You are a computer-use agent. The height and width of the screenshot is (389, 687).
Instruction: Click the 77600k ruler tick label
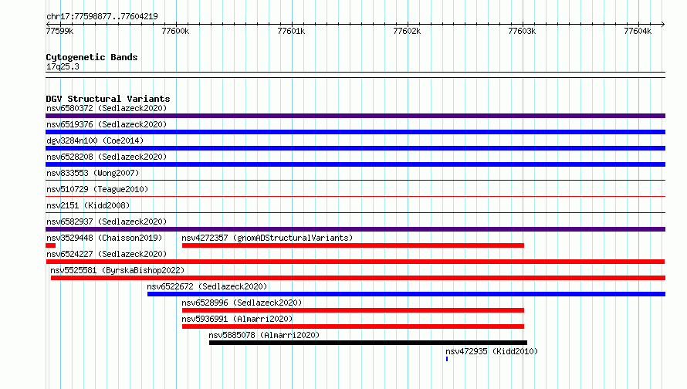[175, 31]
